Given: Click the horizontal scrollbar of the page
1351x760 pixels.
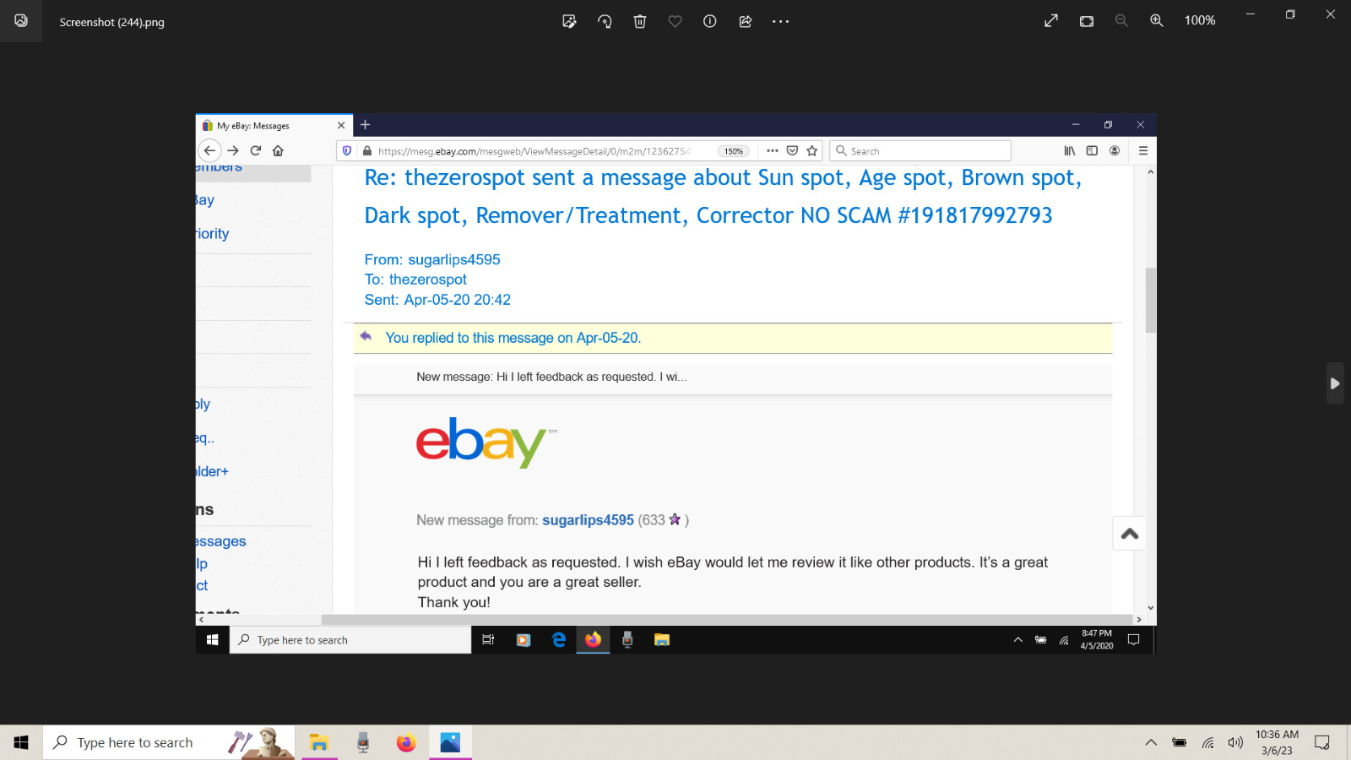Looking at the screenshot, I should pyautogui.click(x=726, y=619).
